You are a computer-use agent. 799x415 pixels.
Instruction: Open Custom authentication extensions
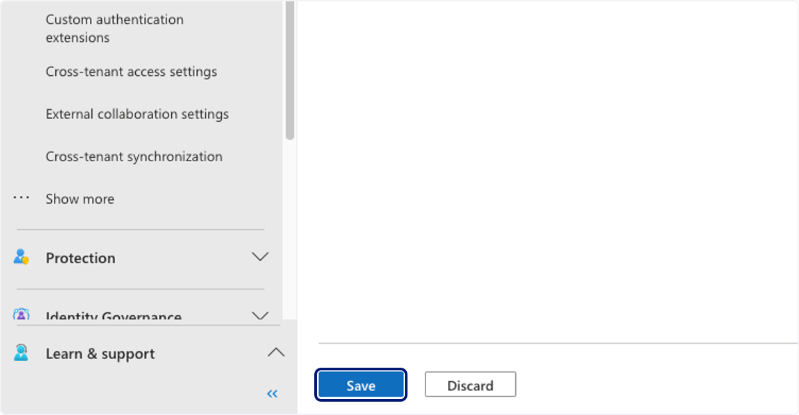click(115, 29)
